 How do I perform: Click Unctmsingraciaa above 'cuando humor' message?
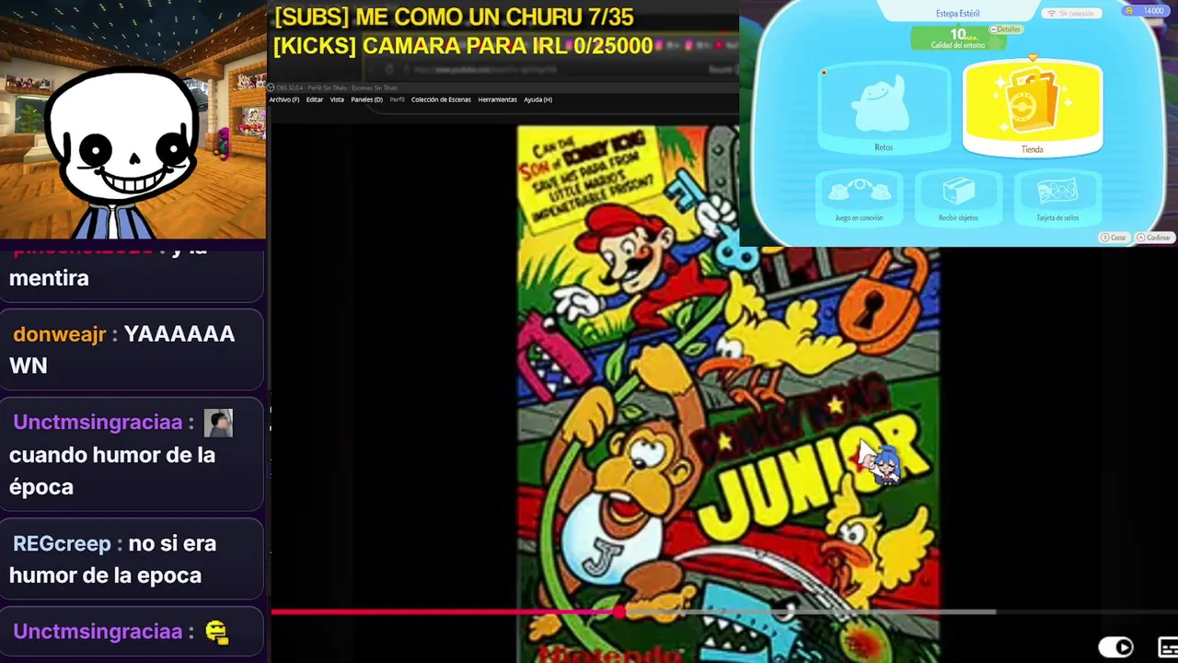pyautogui.click(x=98, y=423)
